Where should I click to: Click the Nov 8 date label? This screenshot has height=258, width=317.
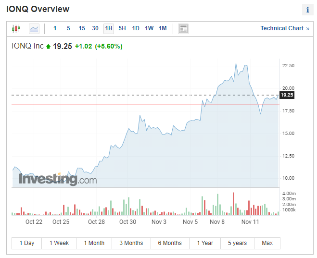pyautogui.click(x=217, y=222)
